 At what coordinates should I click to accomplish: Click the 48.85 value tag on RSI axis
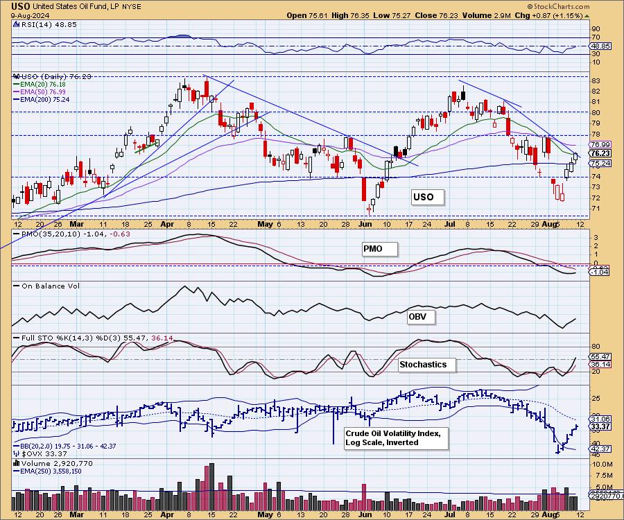pos(600,46)
